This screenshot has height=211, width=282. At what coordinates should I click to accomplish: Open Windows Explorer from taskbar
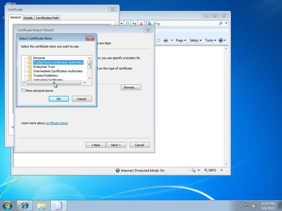[x=42, y=206]
